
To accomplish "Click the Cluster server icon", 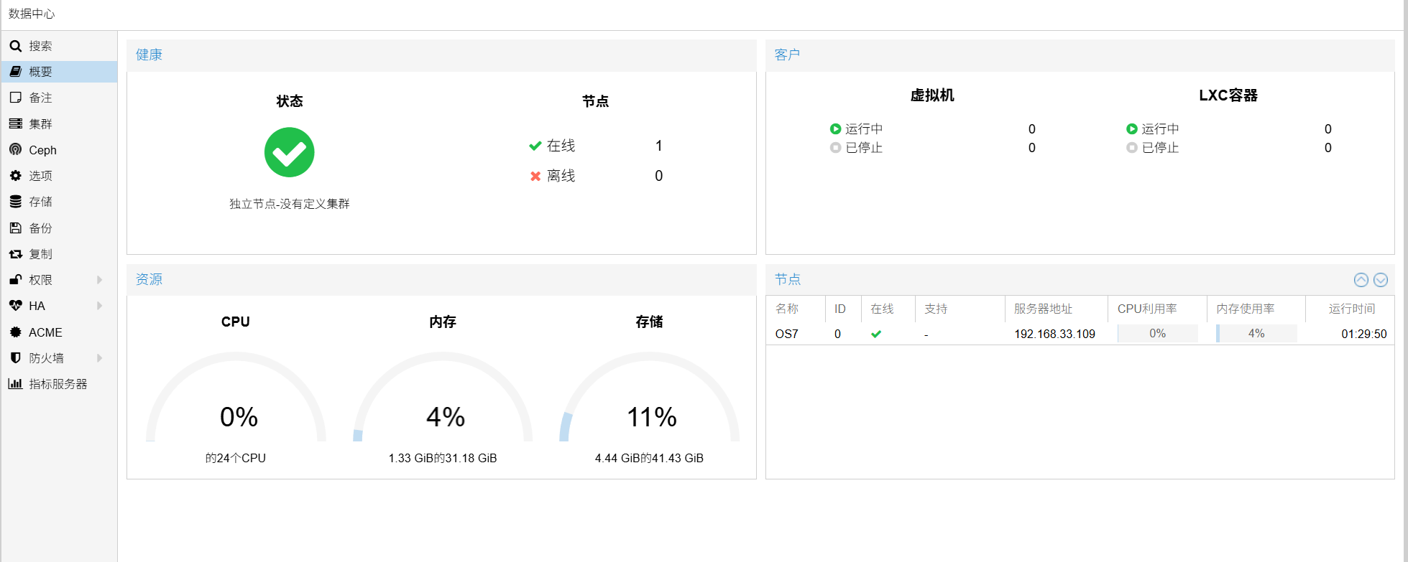I will coord(15,123).
